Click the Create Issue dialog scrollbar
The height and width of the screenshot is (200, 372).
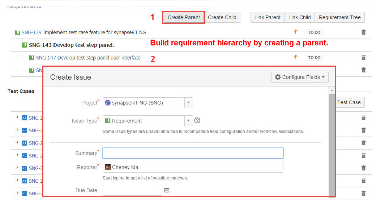point(332,144)
